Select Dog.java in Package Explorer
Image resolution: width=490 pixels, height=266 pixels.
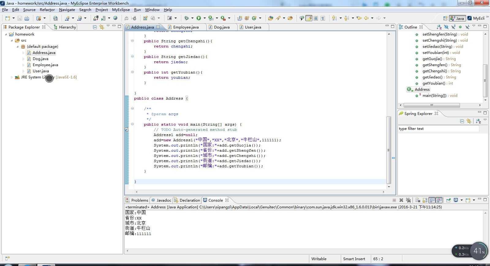[40, 59]
